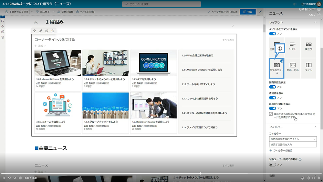This screenshot has height=182, width=323.
Task: Click the move web part icon in toolbar
Action: click(x=35, y=31)
